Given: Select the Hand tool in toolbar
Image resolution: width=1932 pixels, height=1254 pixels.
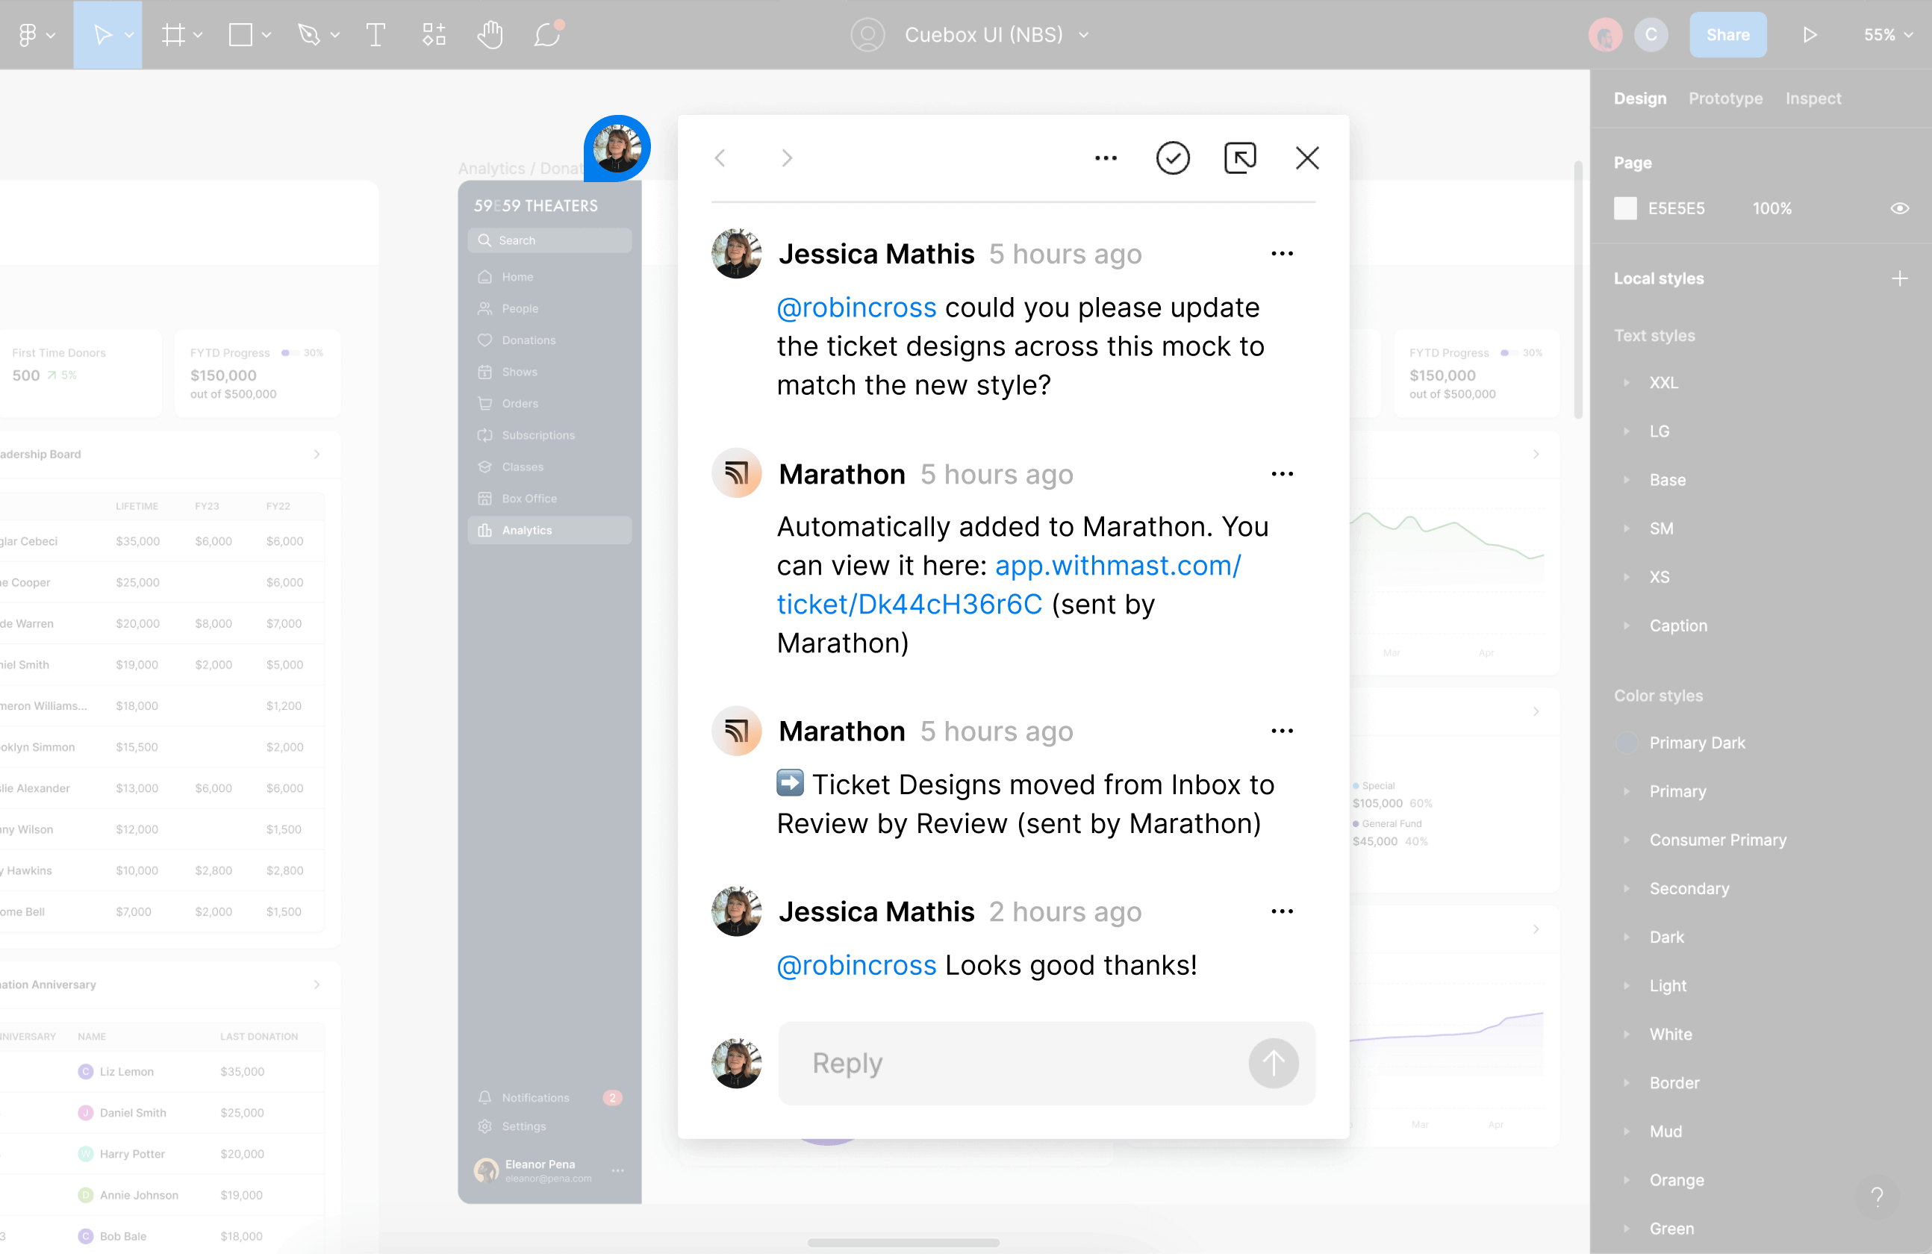Looking at the screenshot, I should tap(490, 34).
